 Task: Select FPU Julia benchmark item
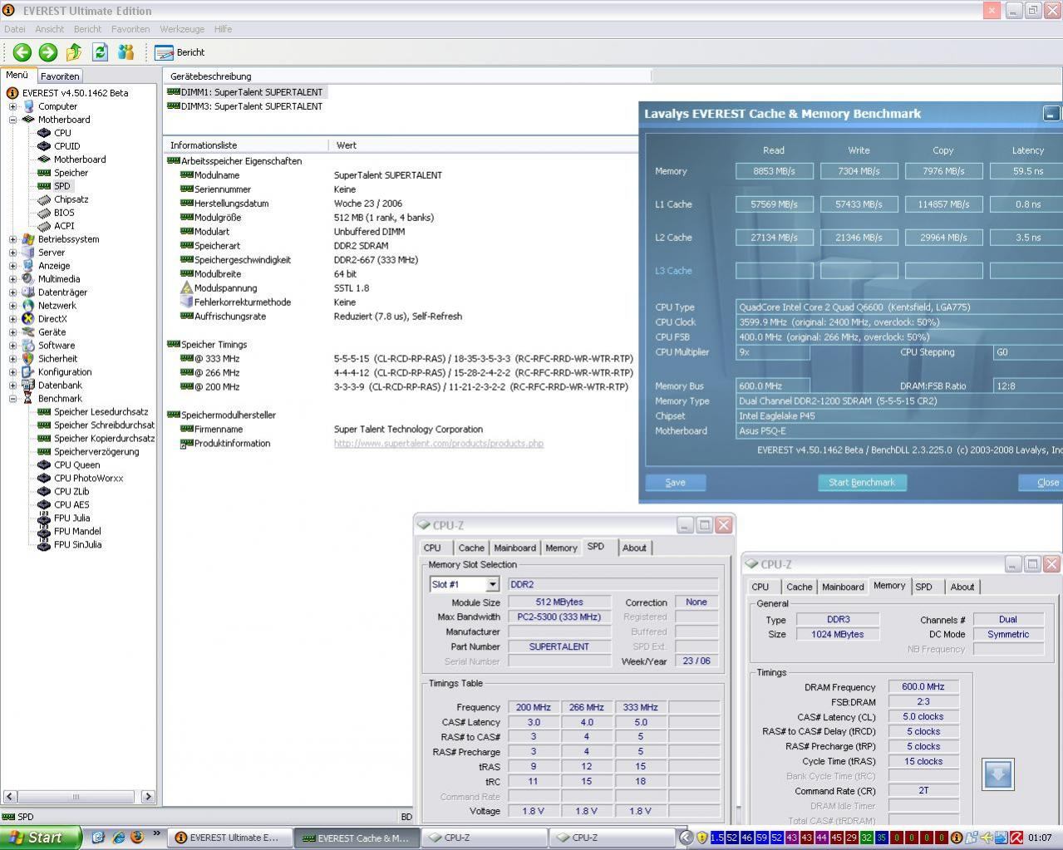[71, 518]
